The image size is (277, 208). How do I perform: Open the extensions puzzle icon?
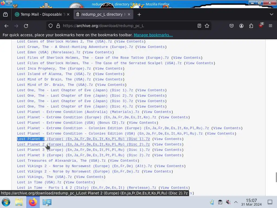click(251, 26)
